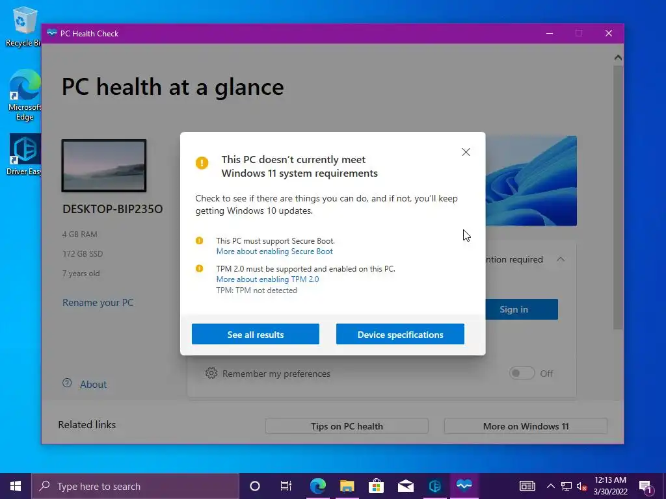Click Rename your PC link

tap(98, 303)
